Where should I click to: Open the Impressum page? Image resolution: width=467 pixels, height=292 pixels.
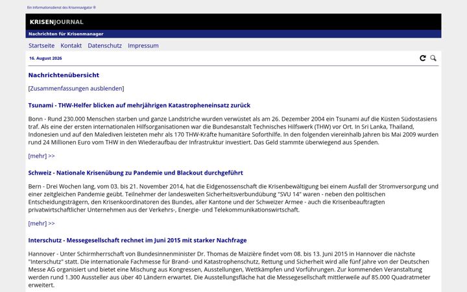[x=143, y=45]
